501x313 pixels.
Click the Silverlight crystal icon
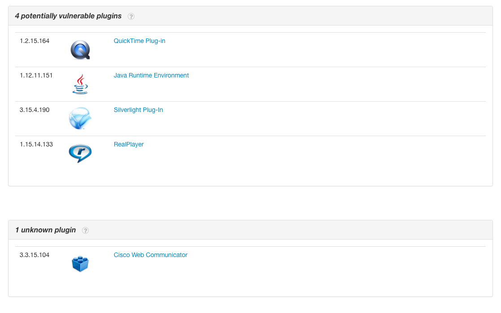pyautogui.click(x=80, y=119)
